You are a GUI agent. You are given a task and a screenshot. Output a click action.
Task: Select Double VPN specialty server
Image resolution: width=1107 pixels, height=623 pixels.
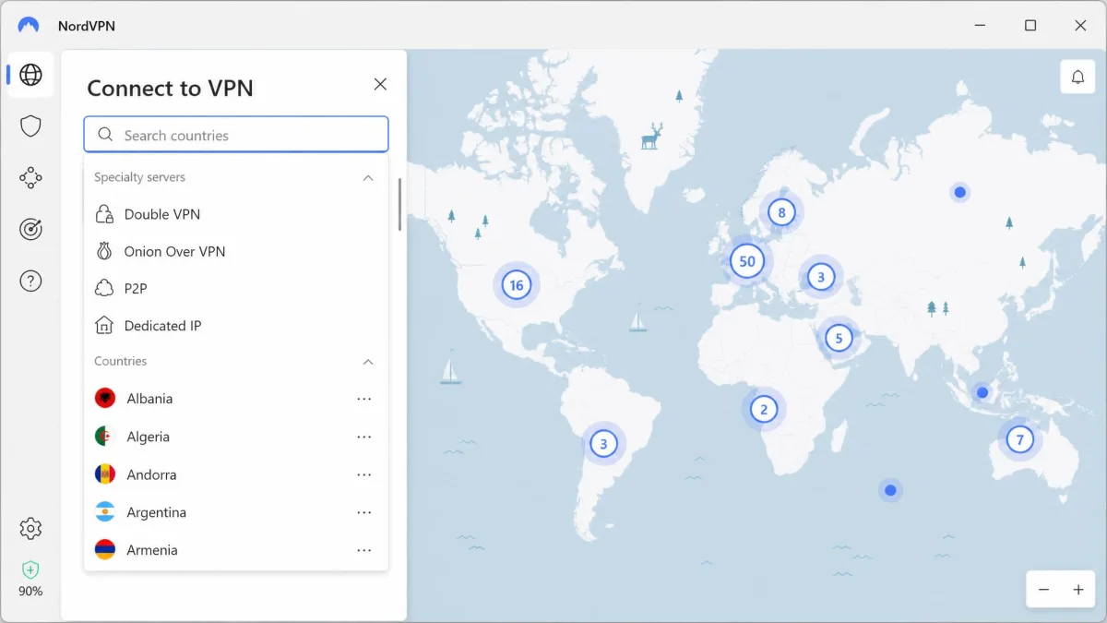[x=236, y=214]
